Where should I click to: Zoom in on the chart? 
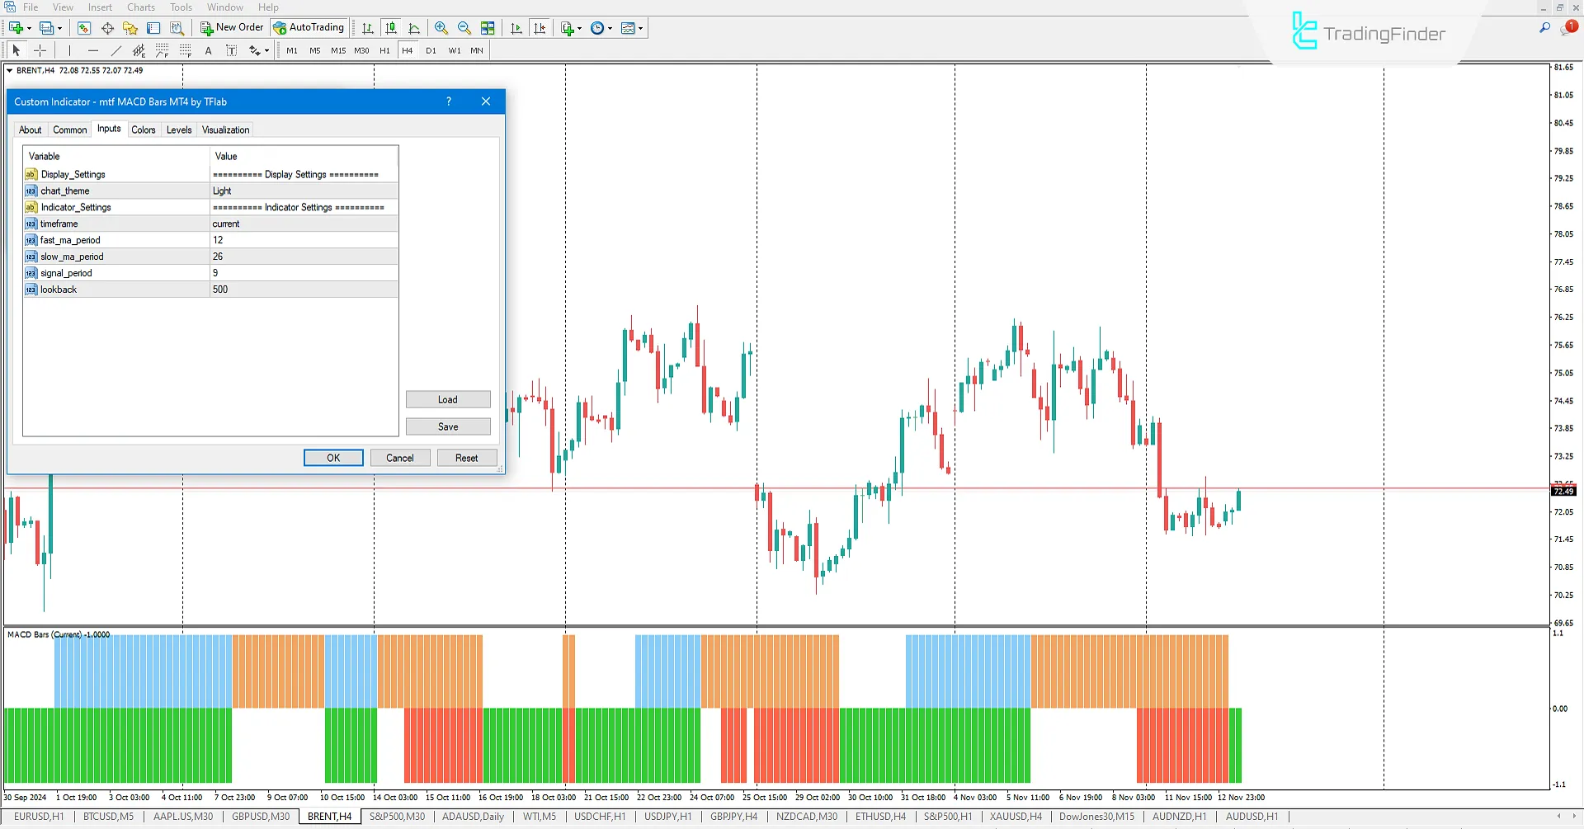point(441,27)
